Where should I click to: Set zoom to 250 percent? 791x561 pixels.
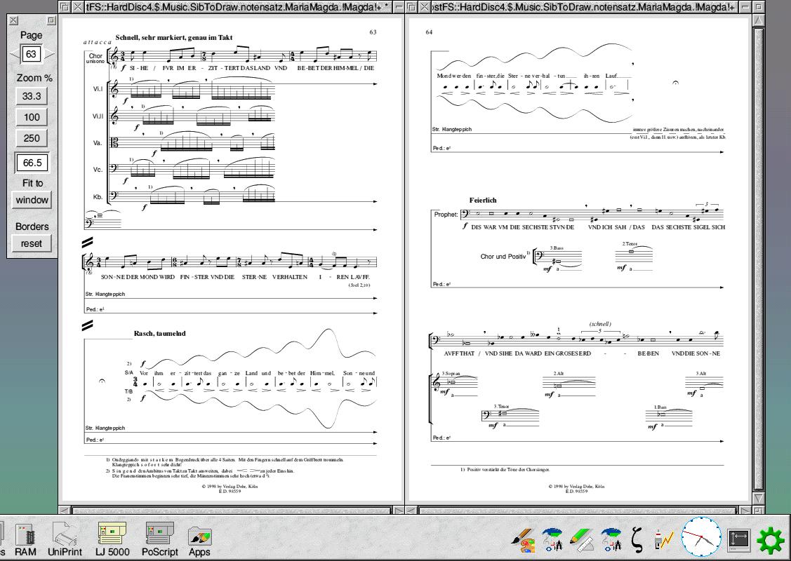coord(32,138)
